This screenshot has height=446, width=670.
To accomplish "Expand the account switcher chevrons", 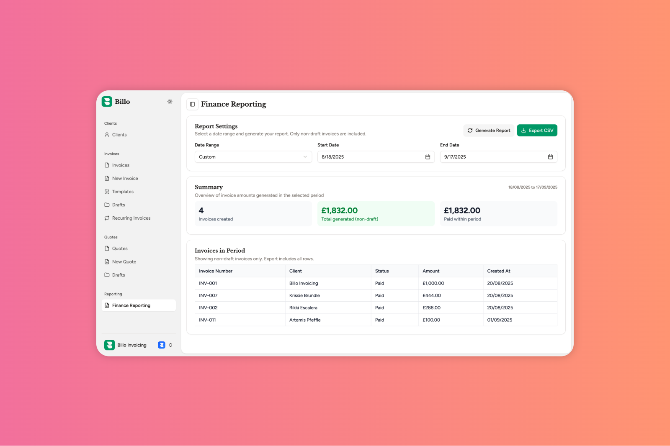I will 170,345.
